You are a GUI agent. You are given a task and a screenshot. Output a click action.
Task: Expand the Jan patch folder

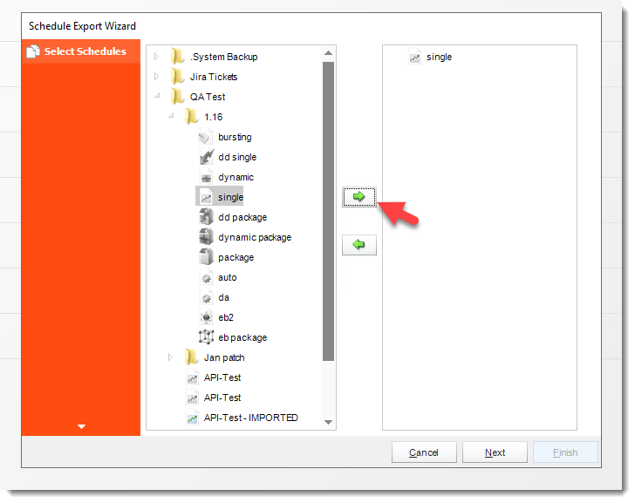point(170,357)
